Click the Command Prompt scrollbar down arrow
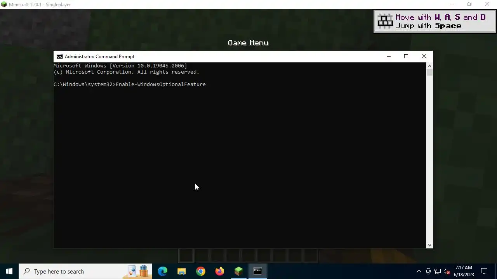This screenshot has height=279, width=497. click(429, 245)
